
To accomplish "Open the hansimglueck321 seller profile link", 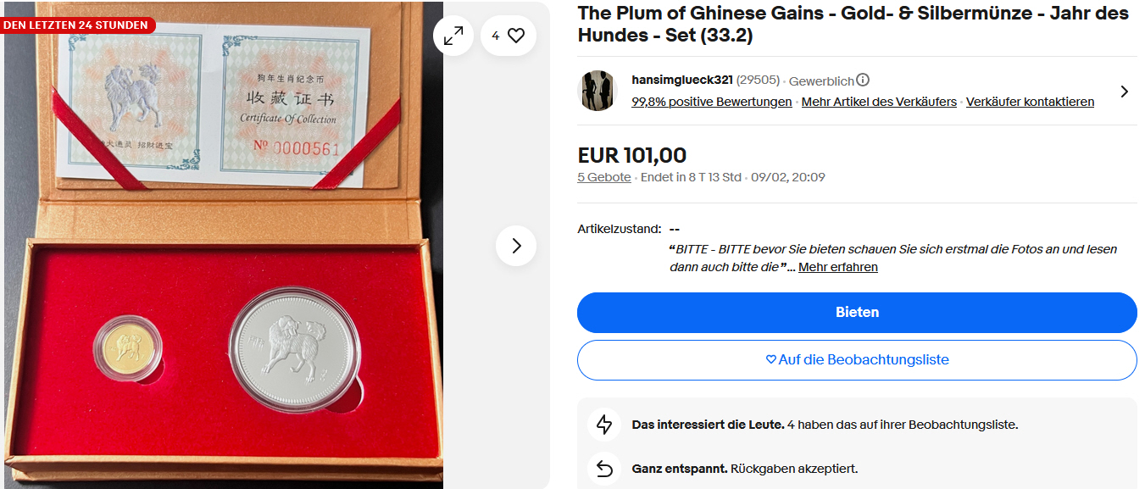I will click(682, 80).
